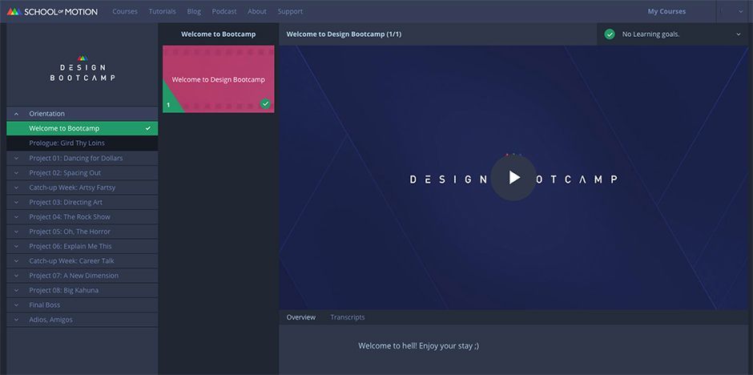The height and width of the screenshot is (375, 753).
Task: Expand the Adios, Amigos section chevron
Action: click(16, 320)
